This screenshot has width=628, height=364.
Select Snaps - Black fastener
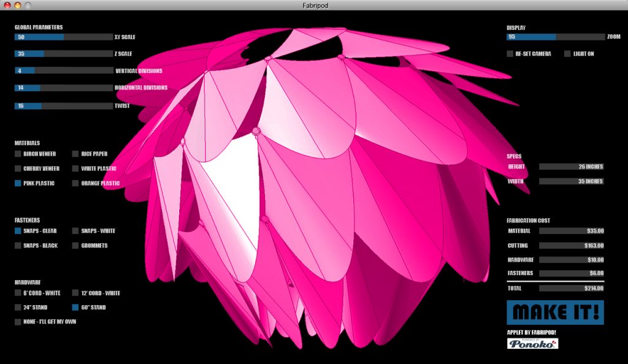click(x=18, y=246)
